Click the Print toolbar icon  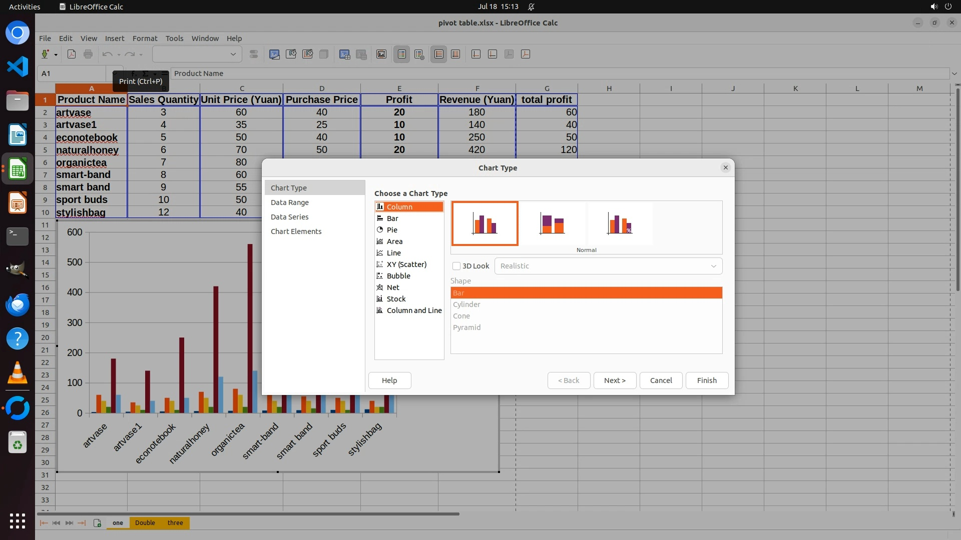tap(88, 54)
